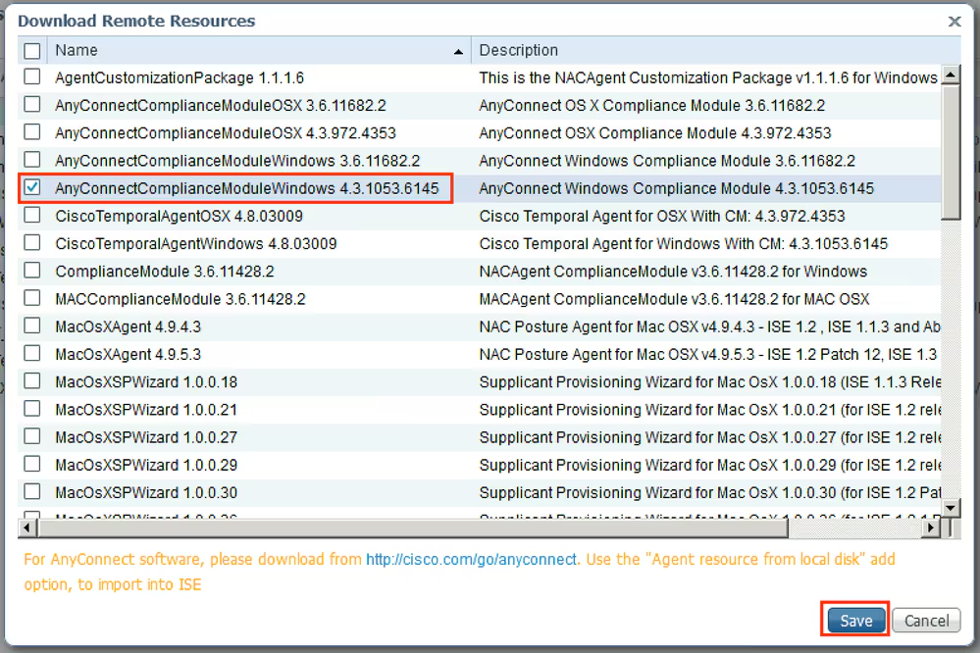Image resolution: width=980 pixels, height=653 pixels.
Task: Click the Name column sort arrow
Action: click(458, 51)
